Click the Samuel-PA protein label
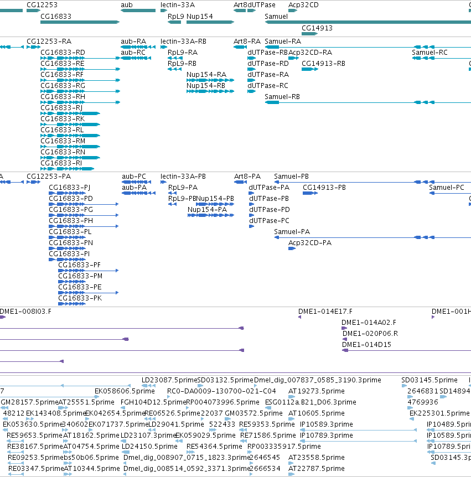Image resolution: width=471 pixels, height=477 pixels. 292,232
